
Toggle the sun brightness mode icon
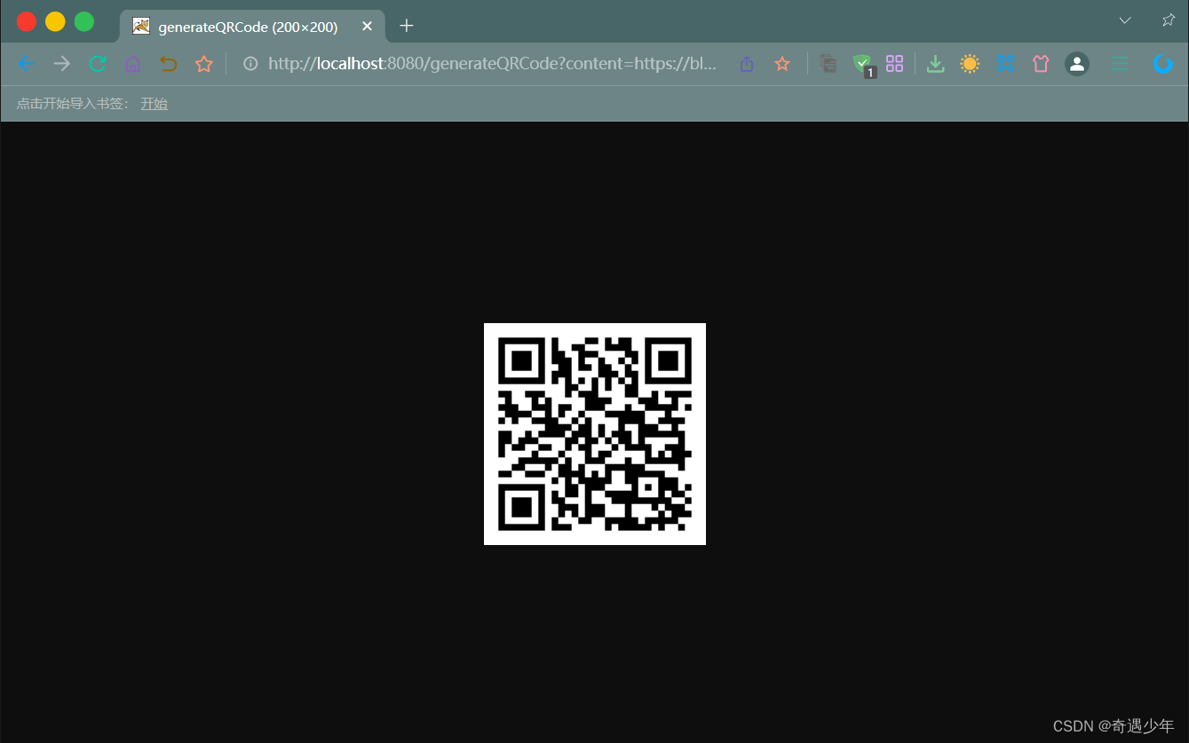coord(970,64)
